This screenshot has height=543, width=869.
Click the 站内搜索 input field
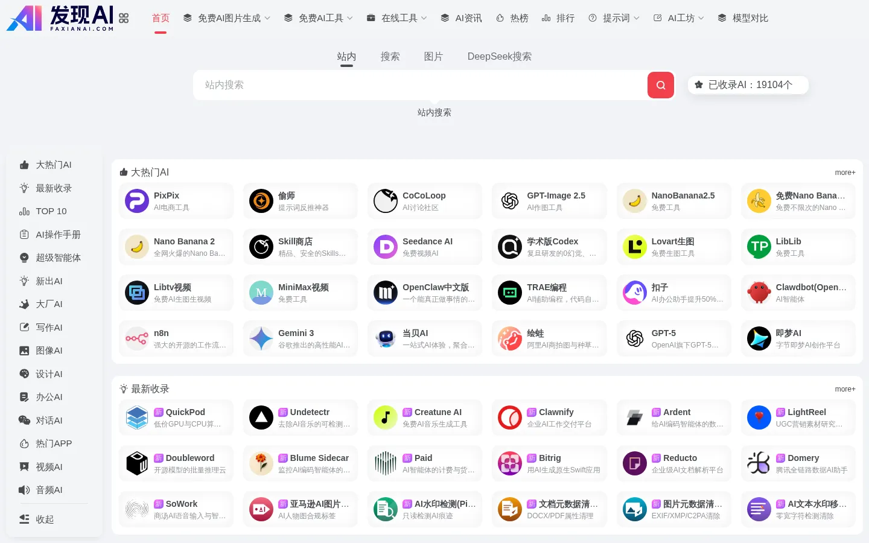(x=420, y=85)
